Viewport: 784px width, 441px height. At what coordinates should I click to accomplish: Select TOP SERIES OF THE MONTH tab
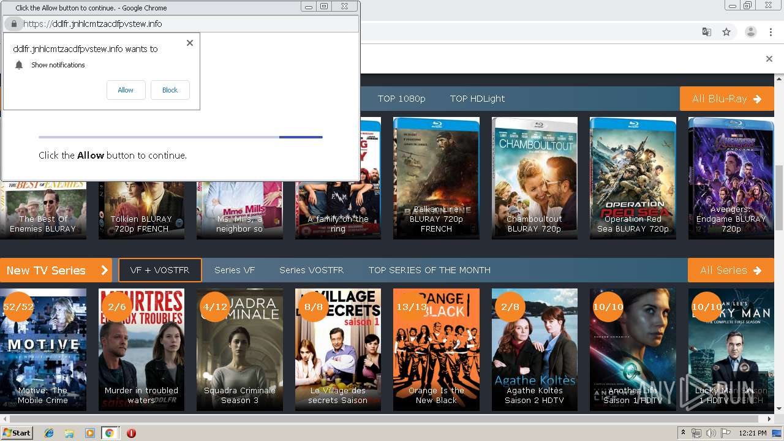429,270
